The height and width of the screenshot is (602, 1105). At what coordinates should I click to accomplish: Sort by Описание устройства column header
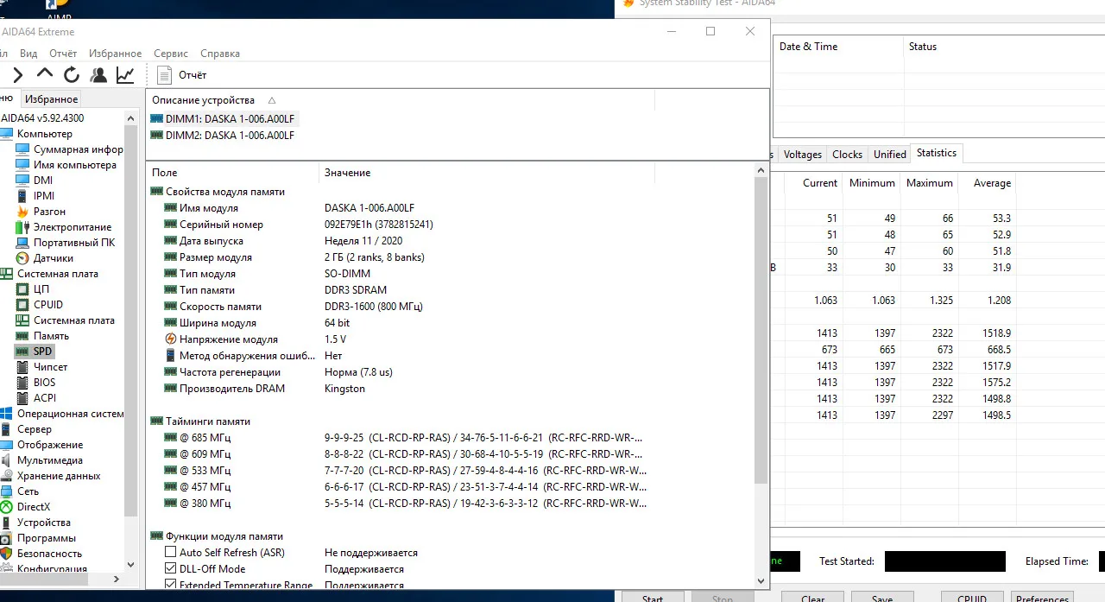pos(401,100)
